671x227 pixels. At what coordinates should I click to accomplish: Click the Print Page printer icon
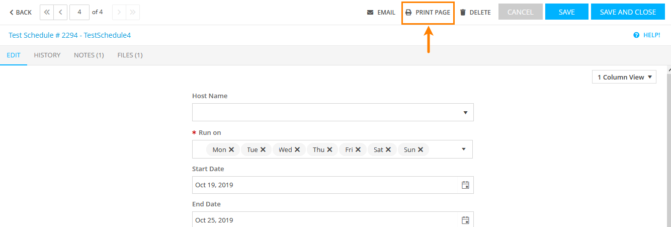[408, 13]
